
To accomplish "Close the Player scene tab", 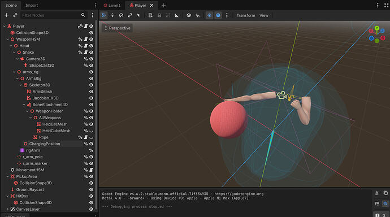I will click(x=151, y=5).
